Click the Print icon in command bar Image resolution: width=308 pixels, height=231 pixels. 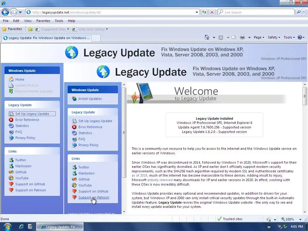point(242,37)
